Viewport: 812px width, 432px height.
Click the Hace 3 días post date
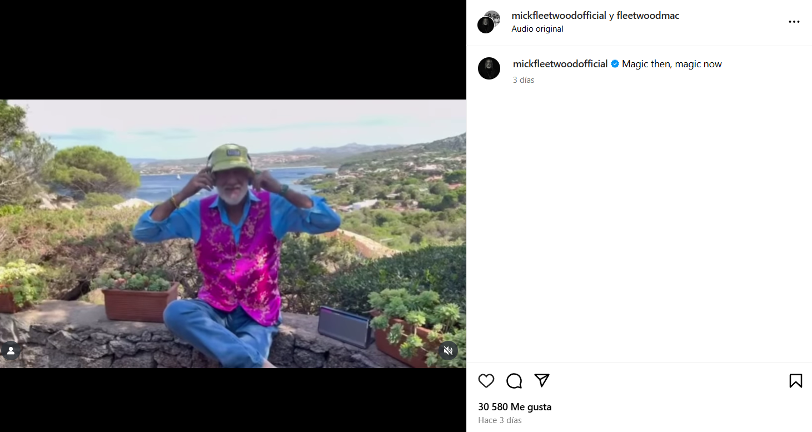tap(500, 420)
